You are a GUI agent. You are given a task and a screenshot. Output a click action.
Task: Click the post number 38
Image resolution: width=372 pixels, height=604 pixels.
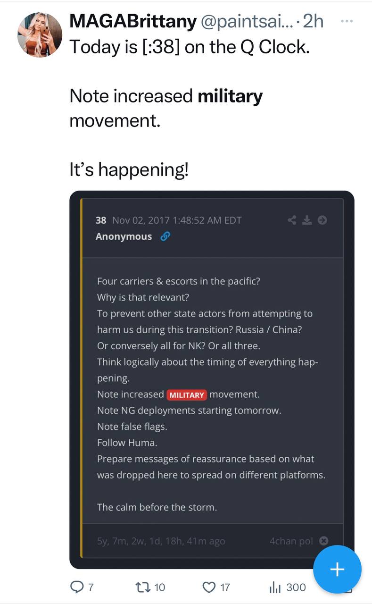101,220
